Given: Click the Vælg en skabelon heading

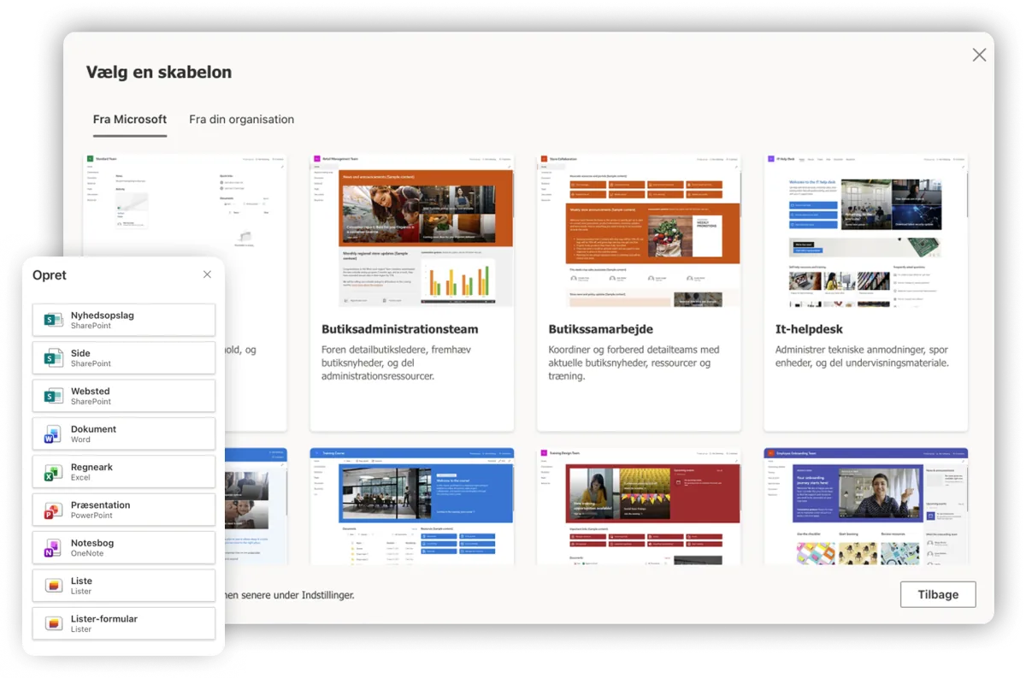Looking at the screenshot, I should point(159,73).
